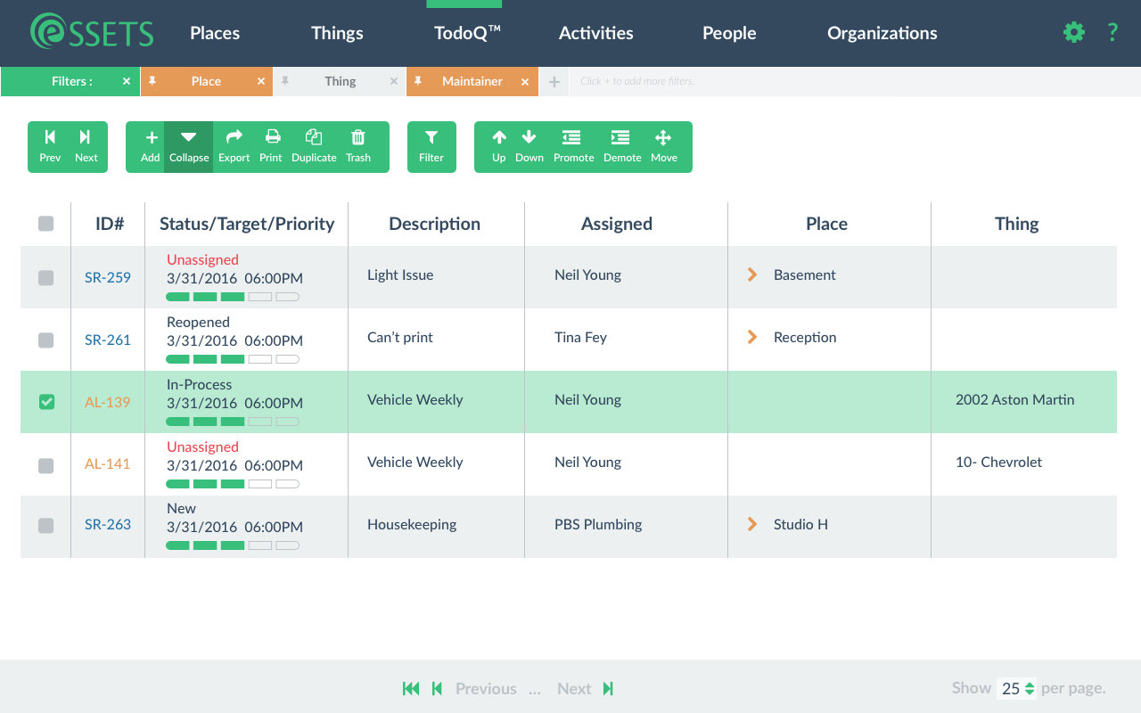1141x713 pixels.
Task: Demote the selected task
Action: click(x=621, y=146)
